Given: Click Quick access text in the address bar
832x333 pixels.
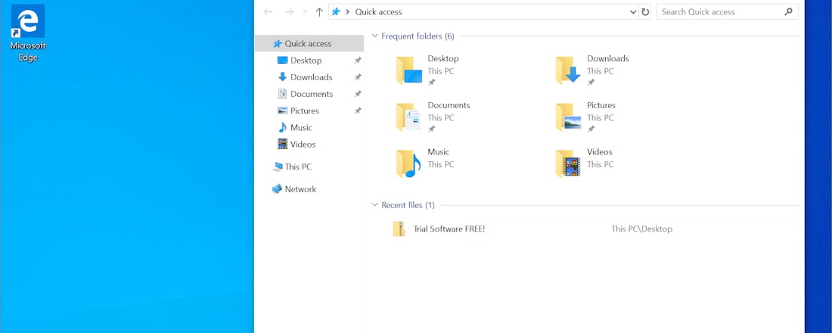Looking at the screenshot, I should click(378, 11).
